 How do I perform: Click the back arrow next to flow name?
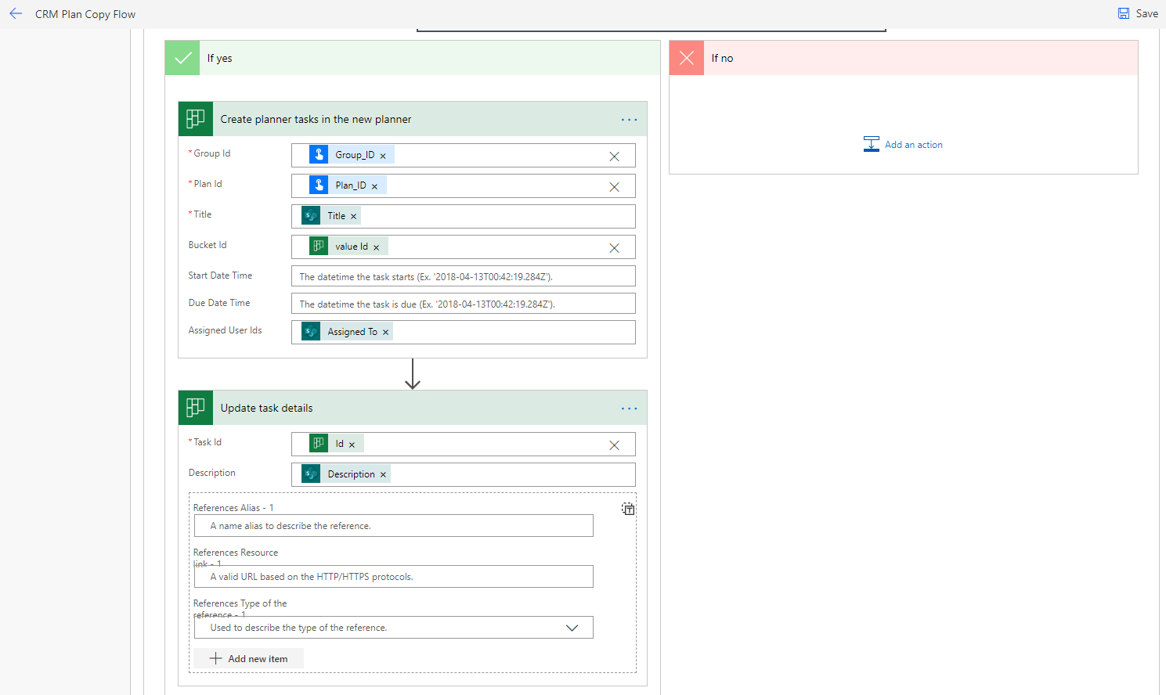[x=16, y=14]
